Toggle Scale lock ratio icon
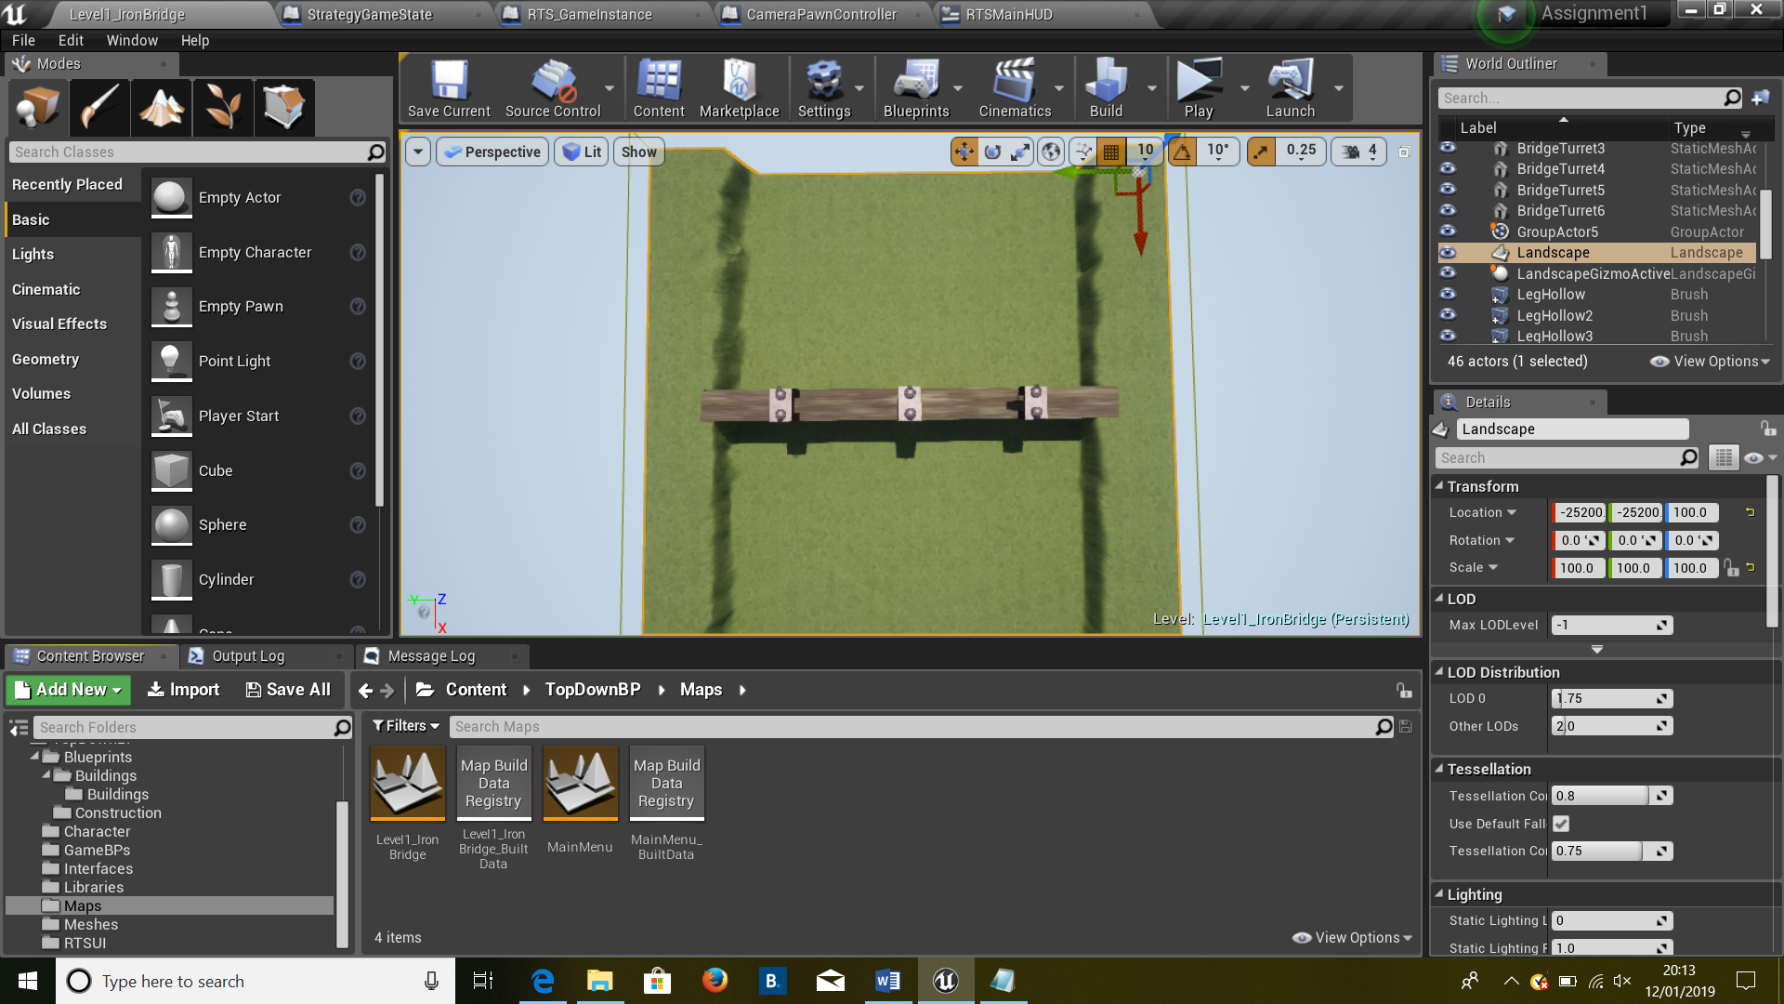 [x=1731, y=568]
